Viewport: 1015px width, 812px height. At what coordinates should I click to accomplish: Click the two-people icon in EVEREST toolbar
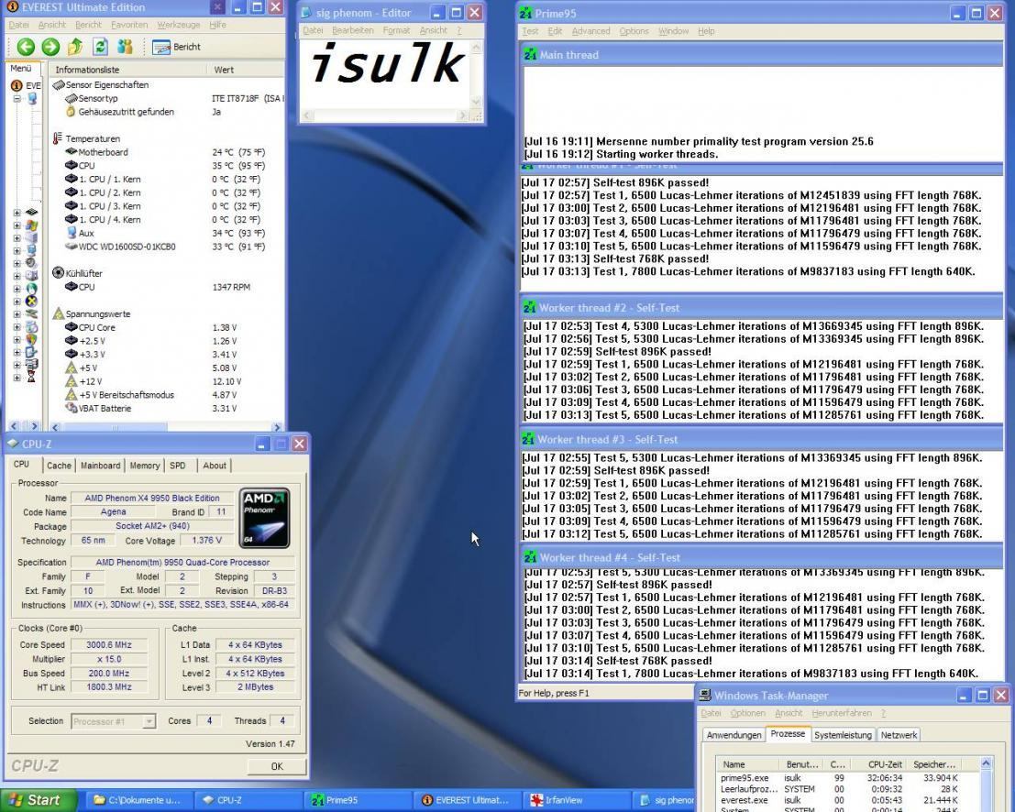click(x=125, y=47)
